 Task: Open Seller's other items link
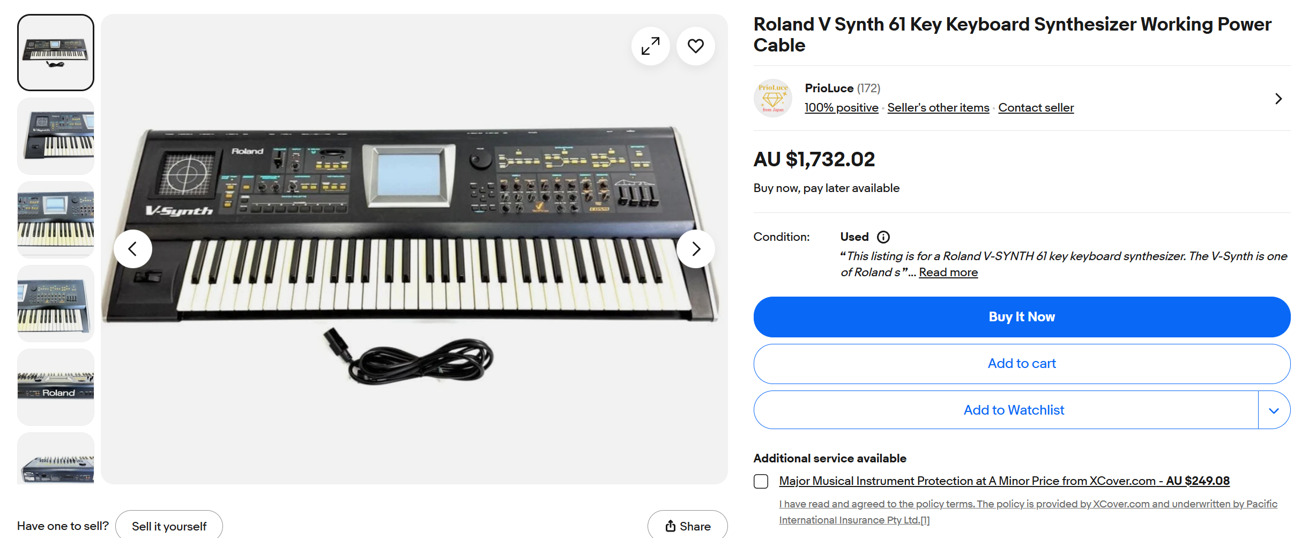[x=938, y=108]
